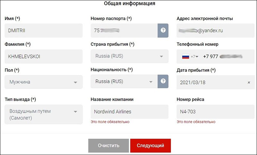Click the email address input field
Screen dimensions: 257x155
(x=215, y=30)
